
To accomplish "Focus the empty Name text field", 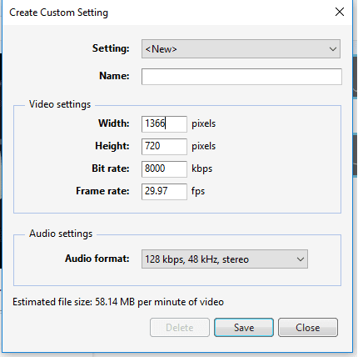I will [241, 77].
